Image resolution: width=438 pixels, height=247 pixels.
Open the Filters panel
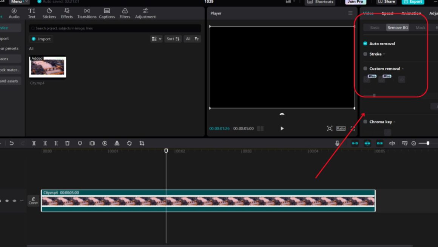125,13
